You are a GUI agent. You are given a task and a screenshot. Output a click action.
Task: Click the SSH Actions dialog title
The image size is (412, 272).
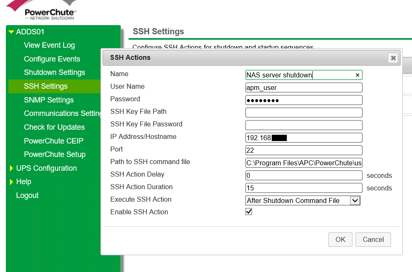[130, 57]
